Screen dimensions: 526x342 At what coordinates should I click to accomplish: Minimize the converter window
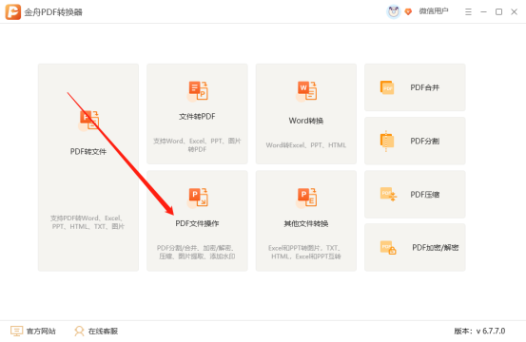[483, 12]
